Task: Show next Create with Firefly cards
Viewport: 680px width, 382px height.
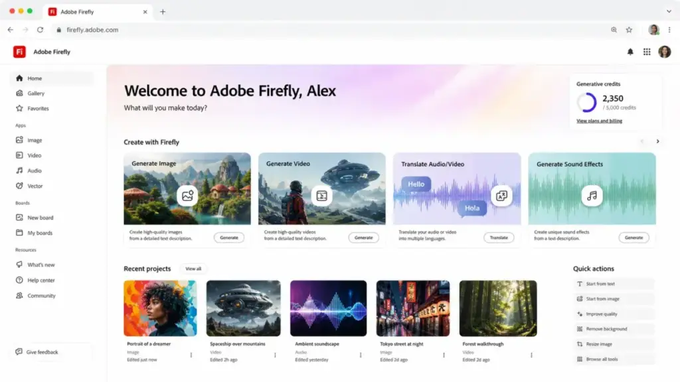Action: [657, 141]
